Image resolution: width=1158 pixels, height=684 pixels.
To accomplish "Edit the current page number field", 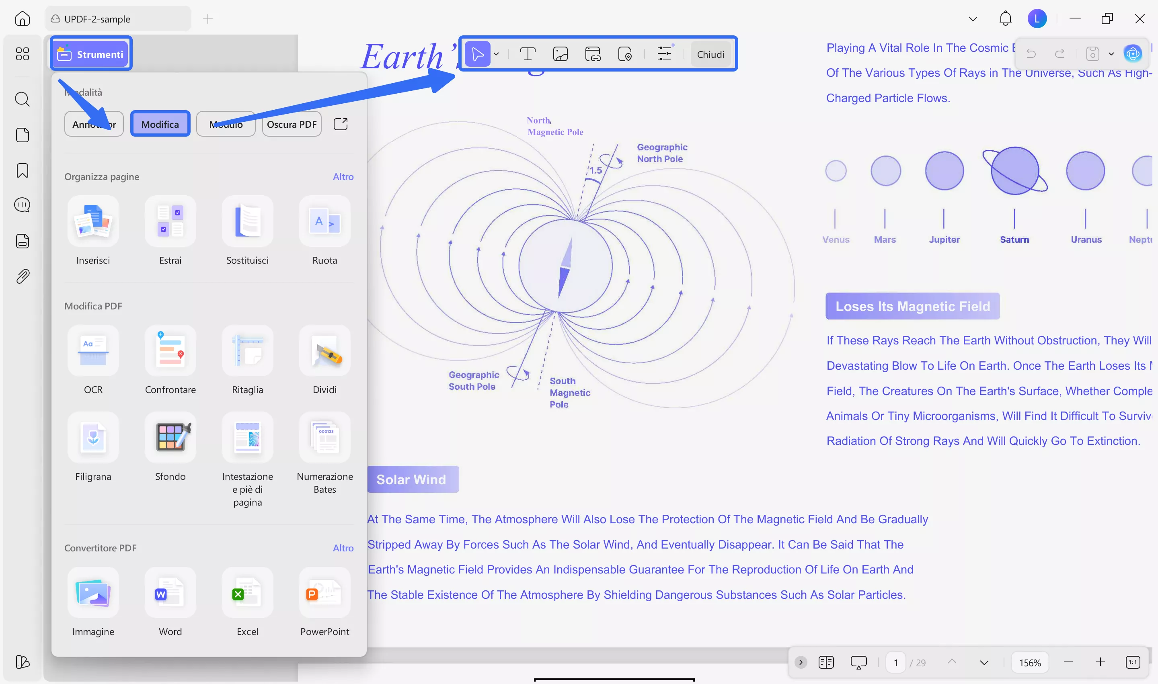I will coord(895,662).
